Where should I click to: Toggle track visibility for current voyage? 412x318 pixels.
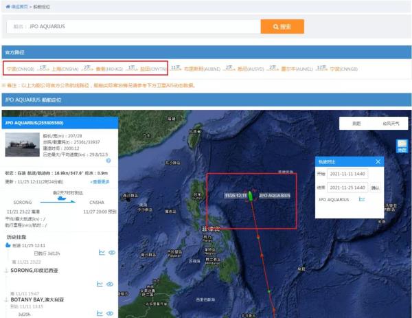(x=112, y=253)
